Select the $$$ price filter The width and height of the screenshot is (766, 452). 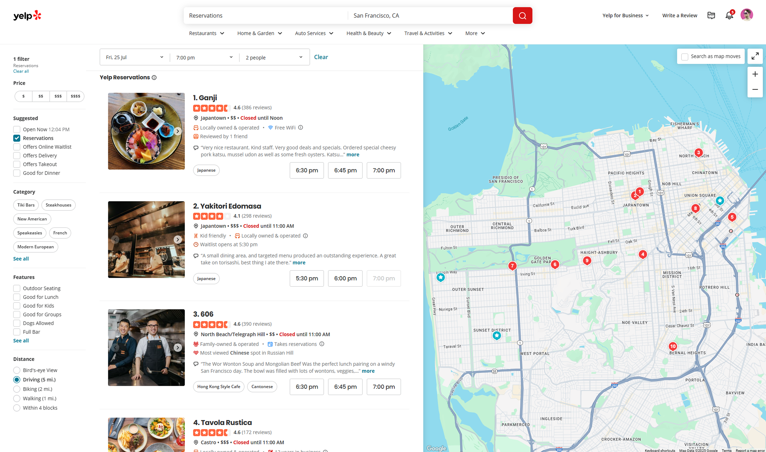[x=58, y=96]
